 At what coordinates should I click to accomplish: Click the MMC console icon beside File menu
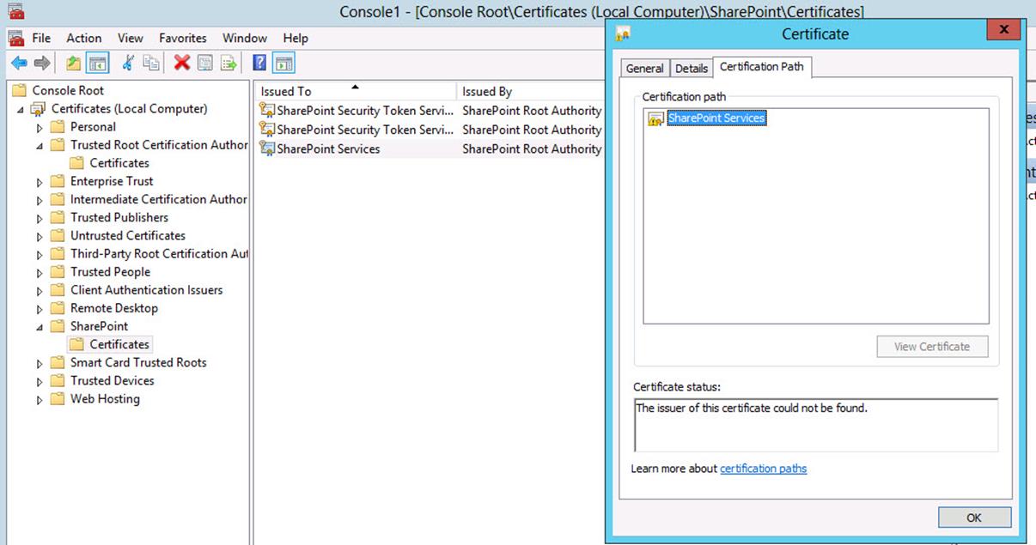coord(15,38)
